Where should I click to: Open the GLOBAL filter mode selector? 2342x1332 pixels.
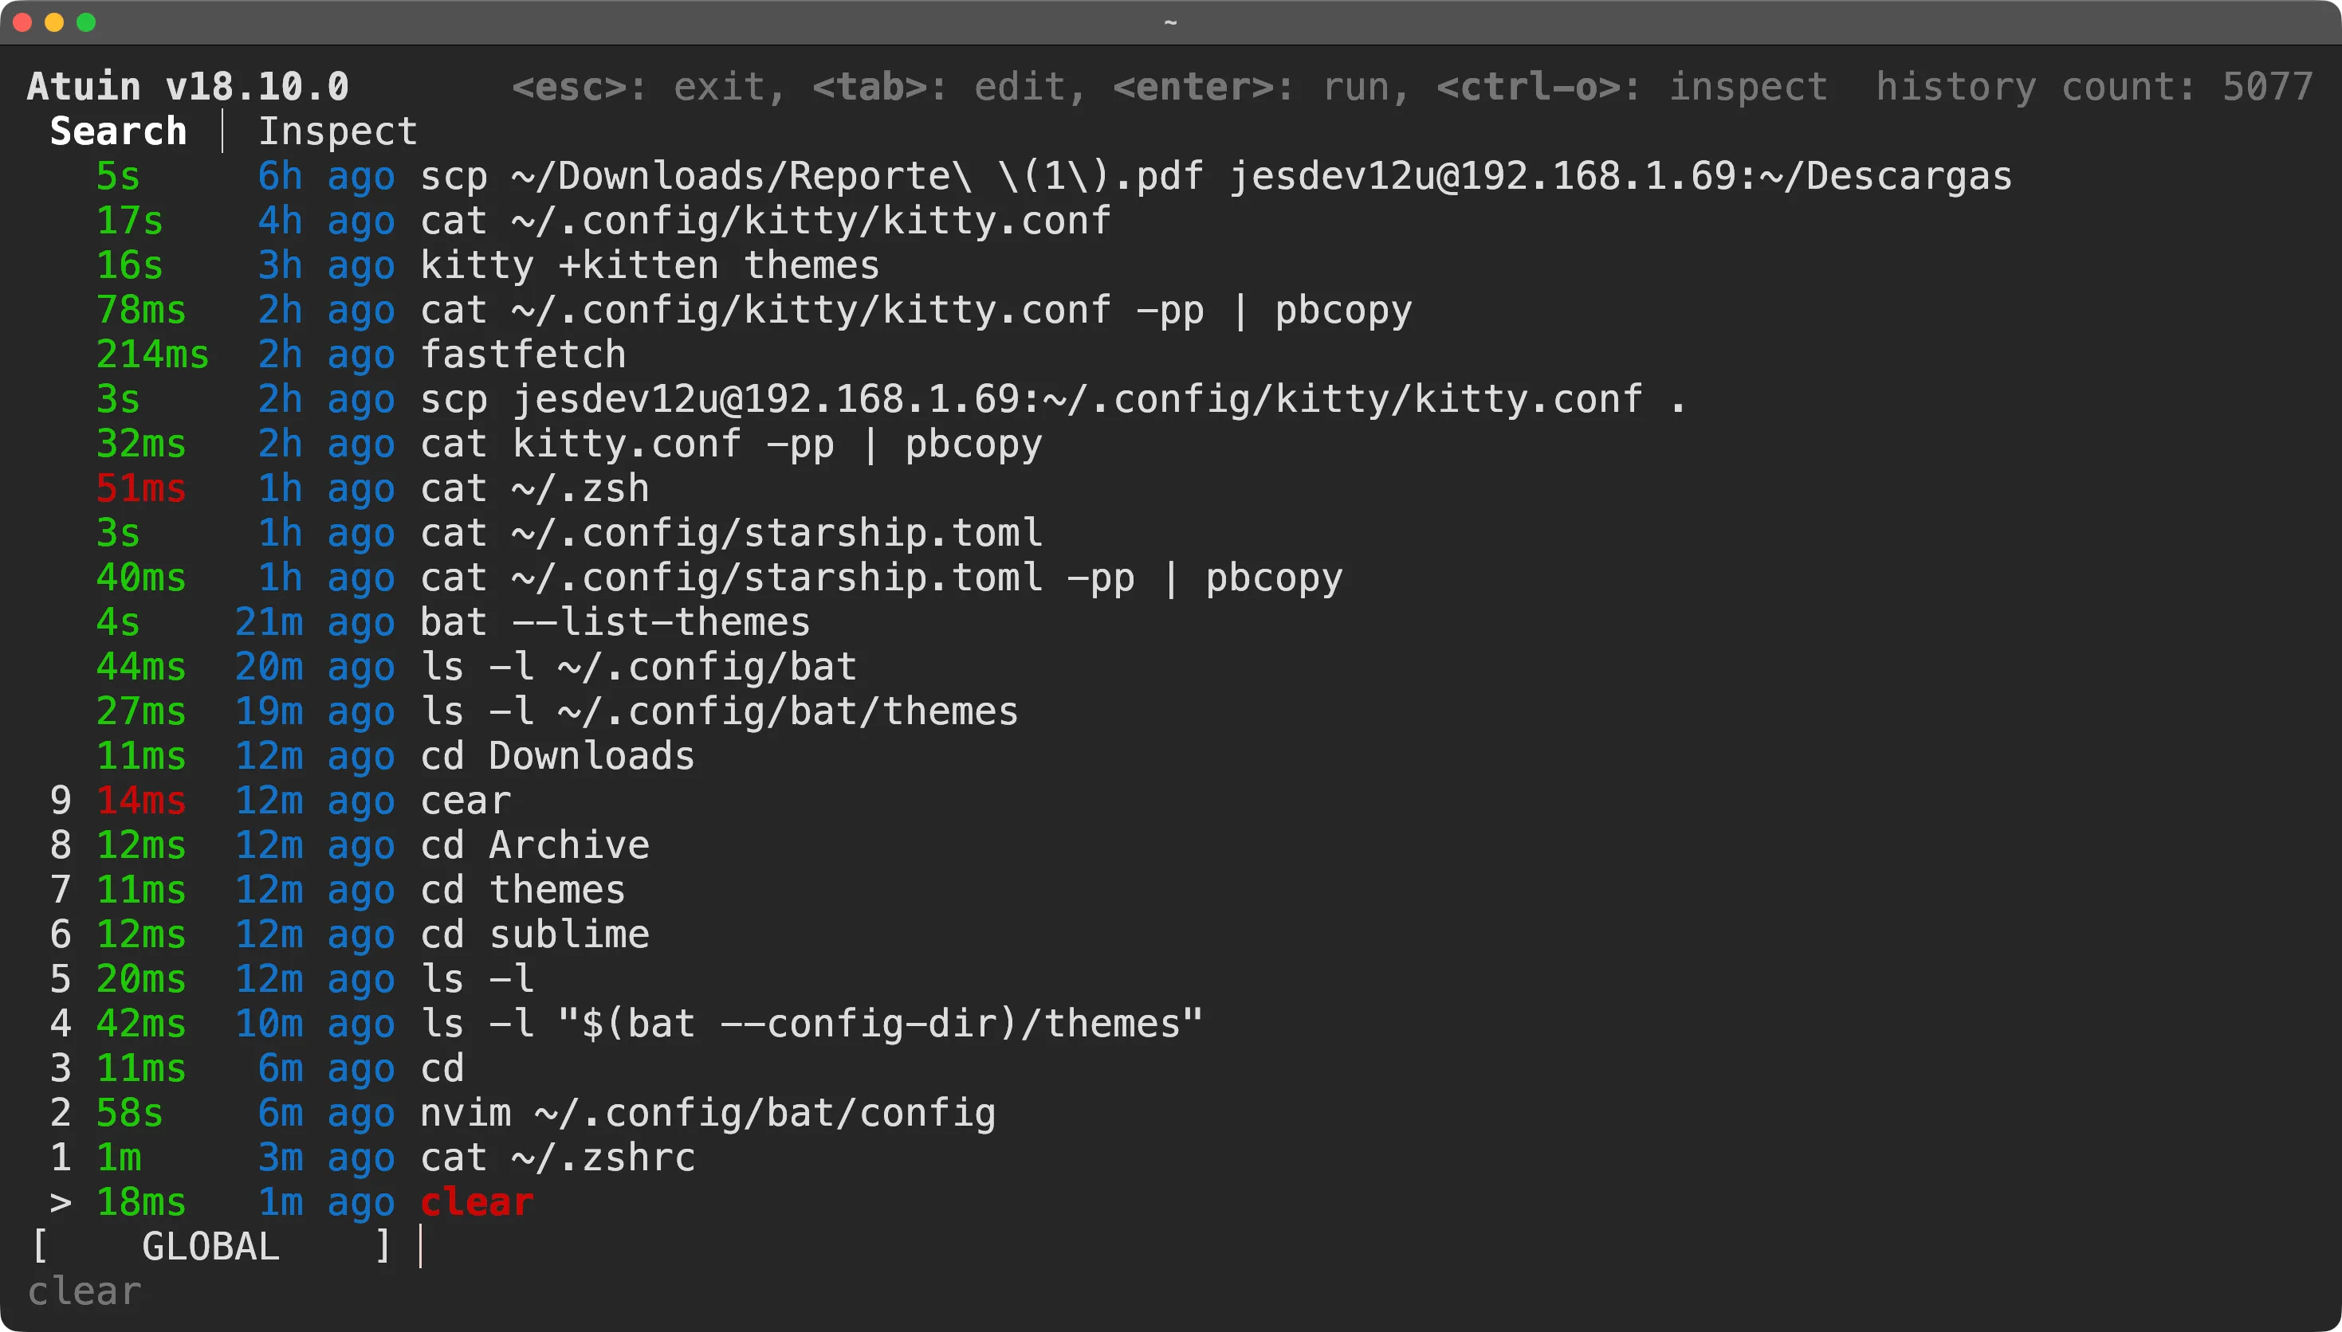[210, 1245]
